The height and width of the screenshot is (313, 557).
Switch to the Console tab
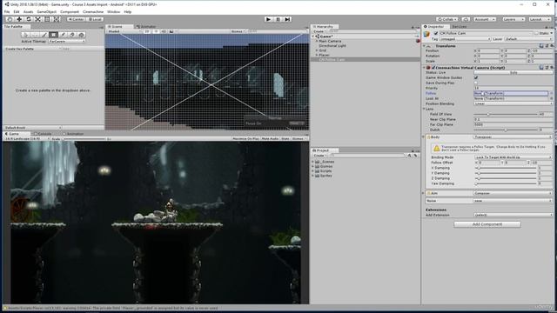[43, 134]
